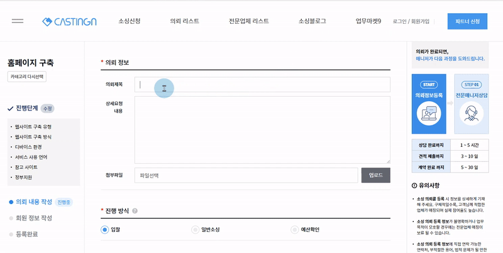503x253 pixels.
Task: Focus the 의뢰제목 input field
Action: click(x=264, y=85)
